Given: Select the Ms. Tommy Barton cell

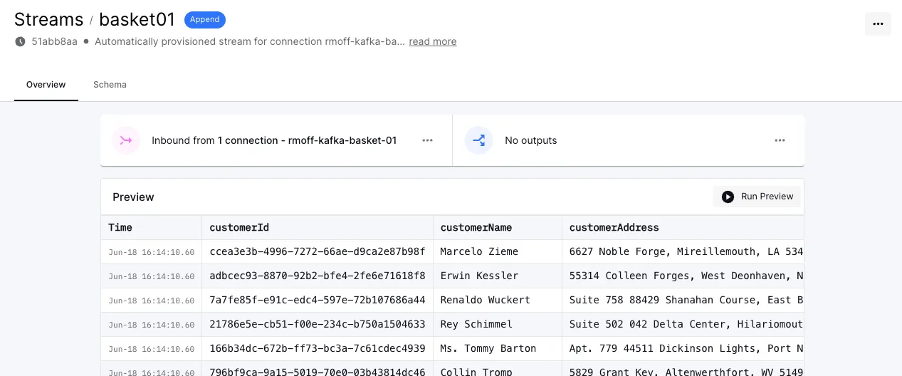Looking at the screenshot, I should coord(498,348).
